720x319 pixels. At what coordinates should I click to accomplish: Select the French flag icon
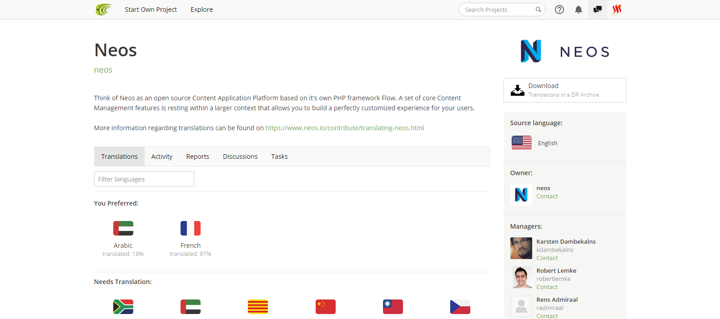(x=191, y=228)
